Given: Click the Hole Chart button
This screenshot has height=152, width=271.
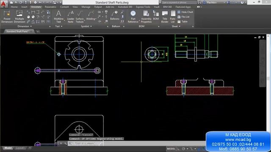Looking at the screenshot, I should (x=185, y=12).
